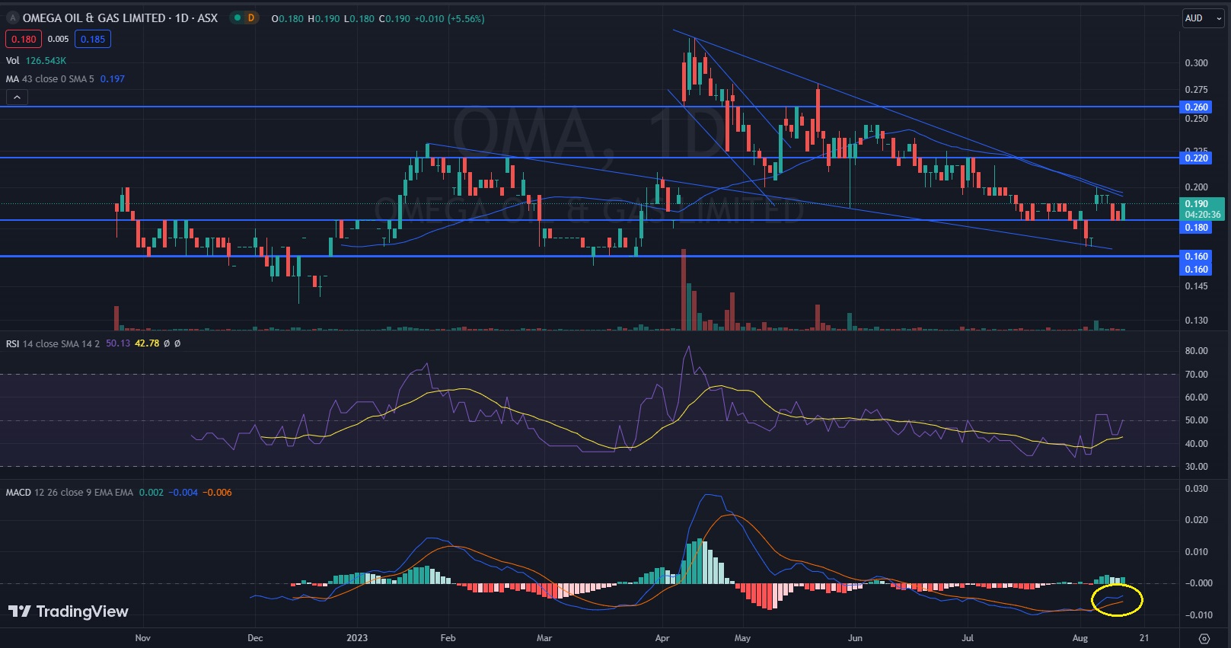Click the Jul label on time axis

tap(968, 638)
